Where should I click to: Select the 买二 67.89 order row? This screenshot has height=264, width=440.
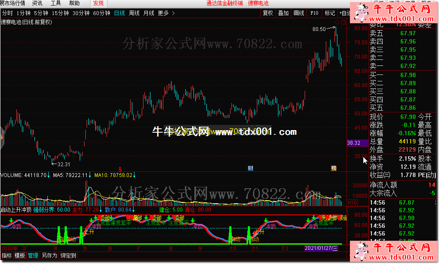point(402,83)
